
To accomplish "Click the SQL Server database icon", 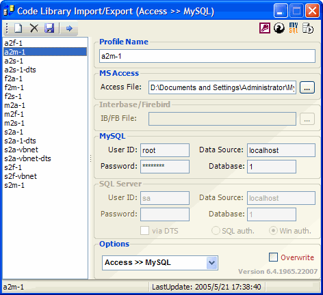I will (308, 28).
